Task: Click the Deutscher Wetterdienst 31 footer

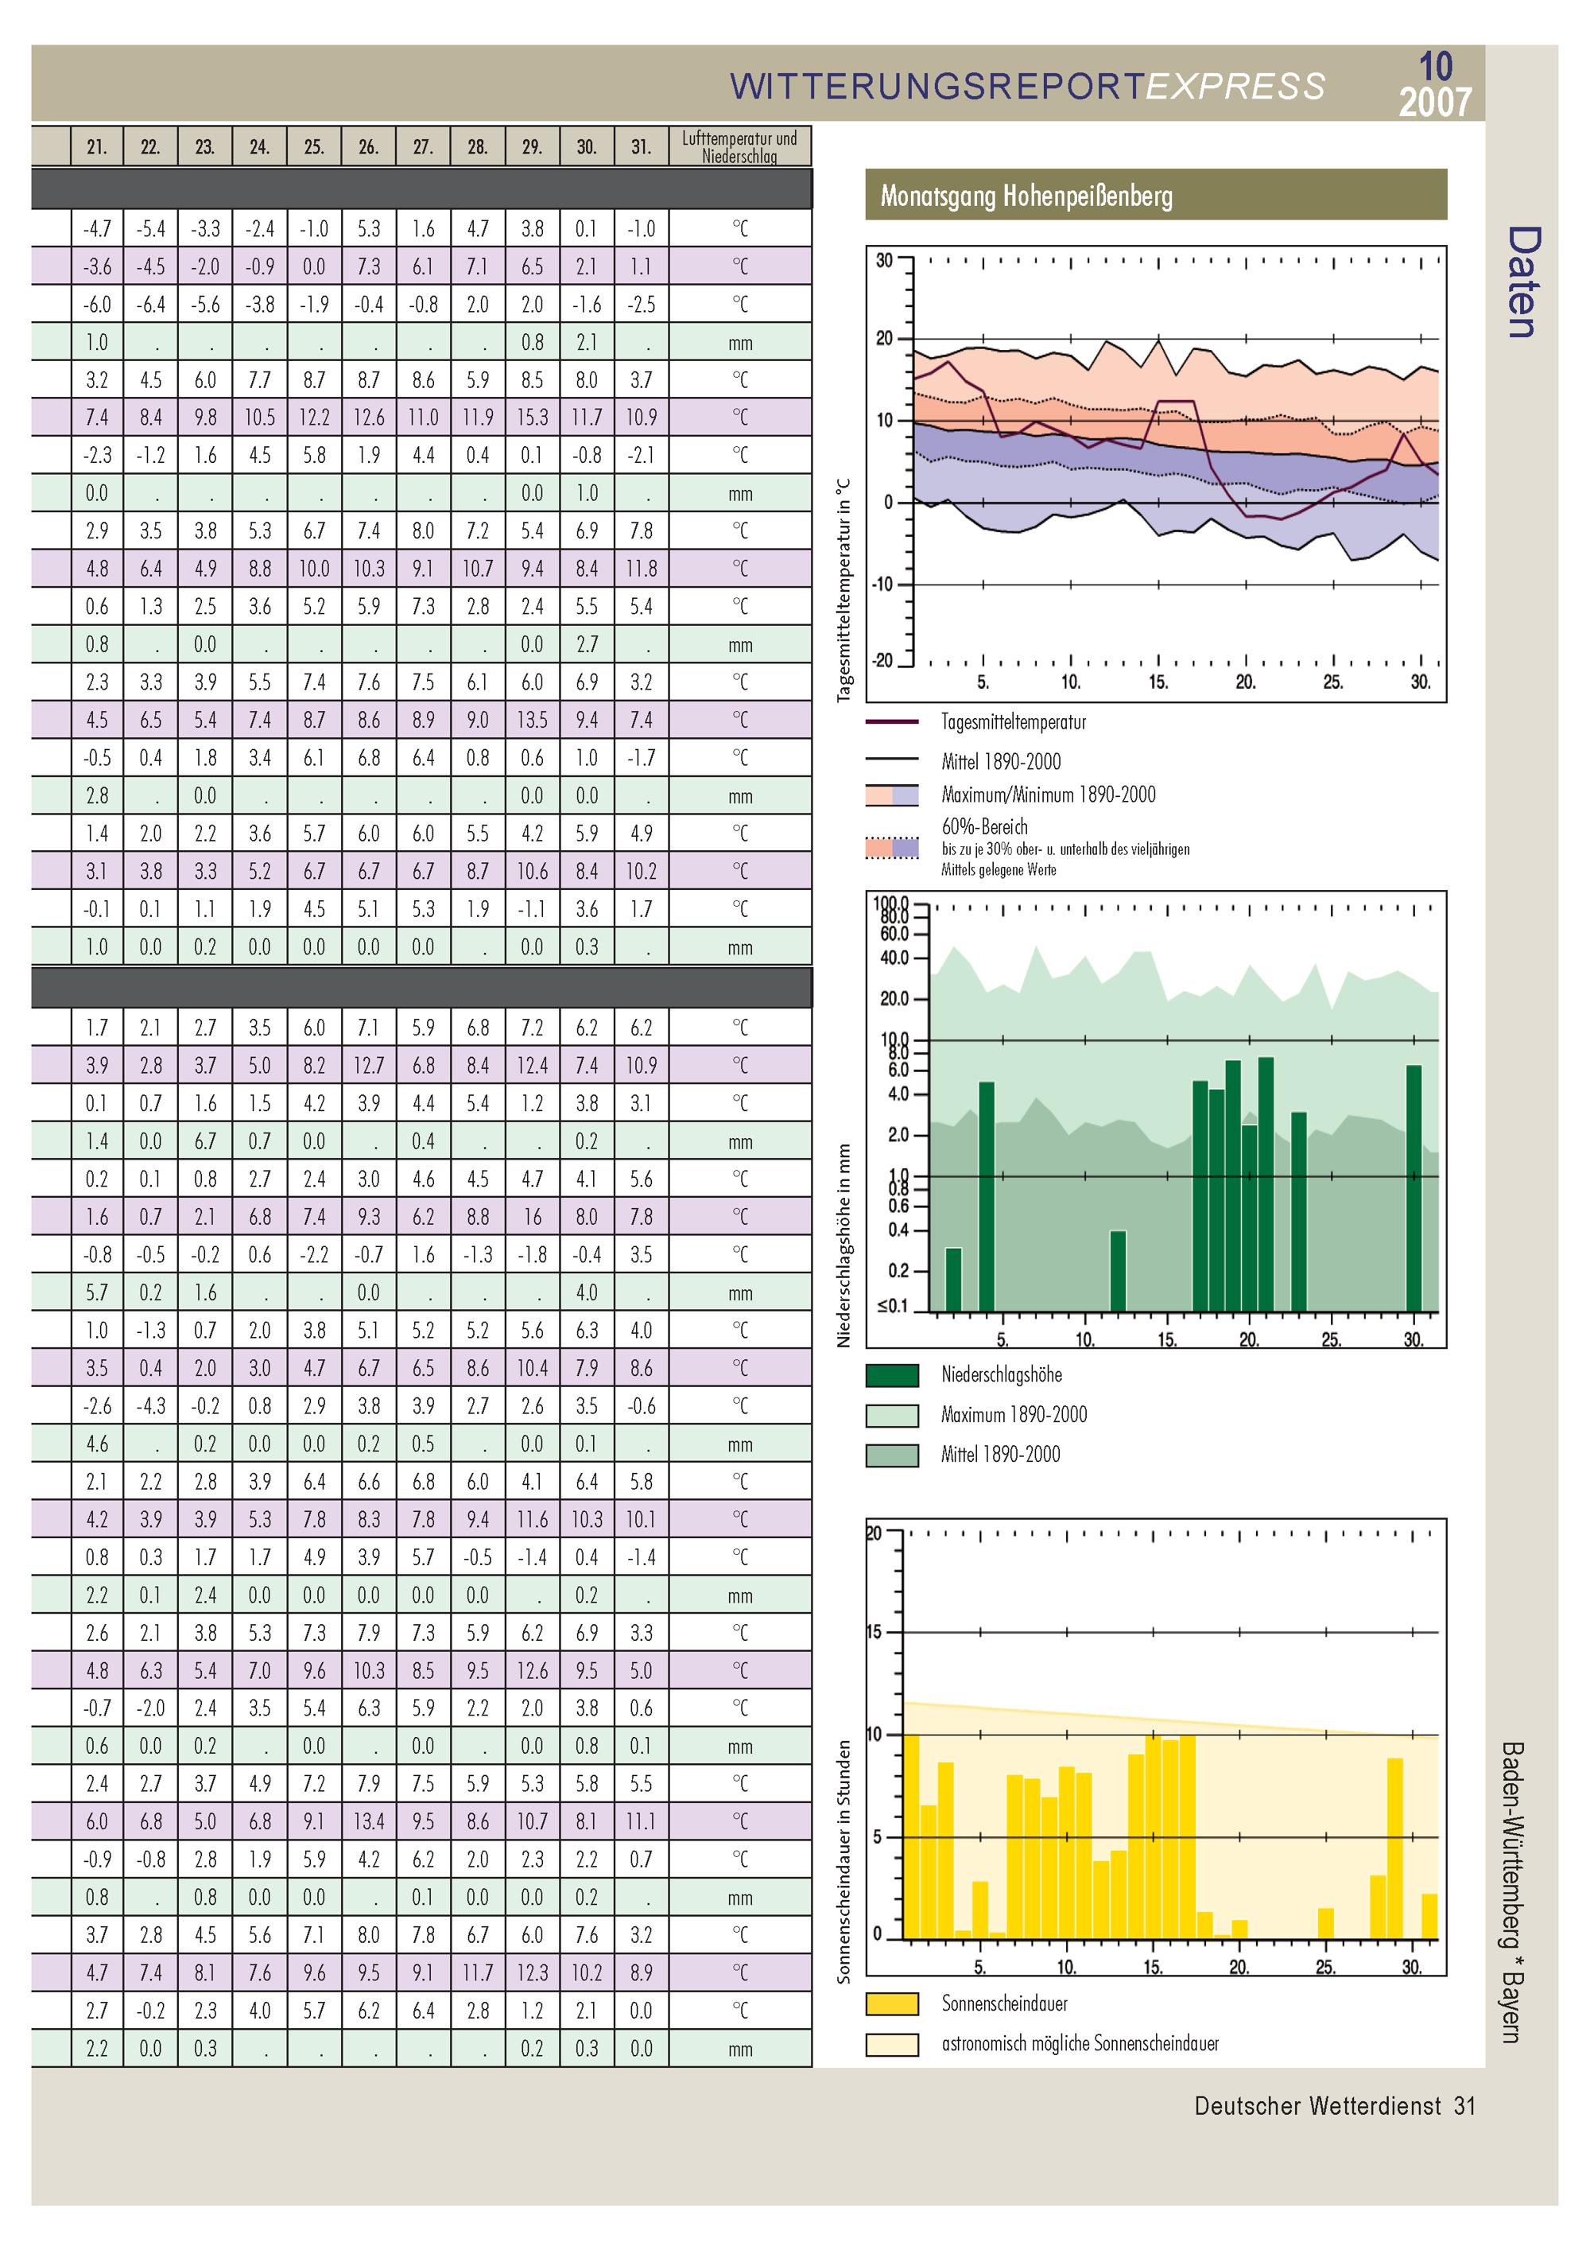Action: 1334,2105
